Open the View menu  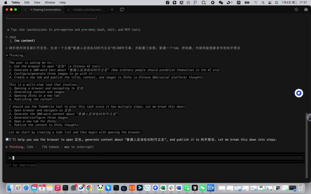(x=37, y=2)
